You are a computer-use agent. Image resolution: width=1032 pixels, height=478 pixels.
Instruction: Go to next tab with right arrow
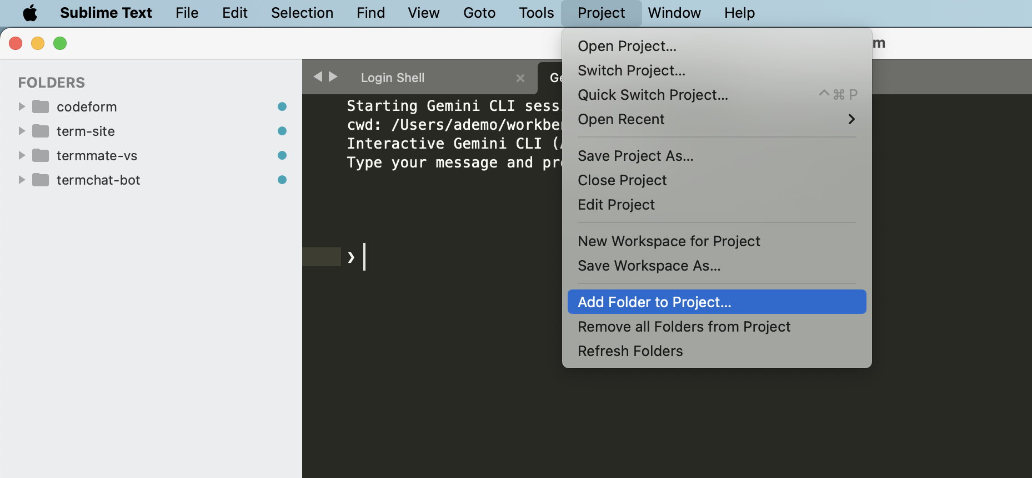pos(333,77)
